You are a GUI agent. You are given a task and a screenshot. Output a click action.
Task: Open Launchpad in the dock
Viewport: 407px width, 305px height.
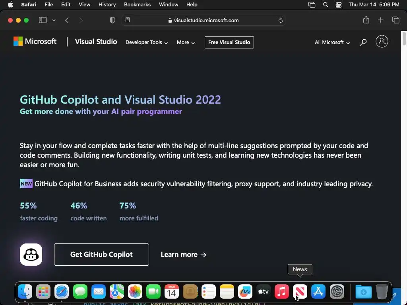43,291
